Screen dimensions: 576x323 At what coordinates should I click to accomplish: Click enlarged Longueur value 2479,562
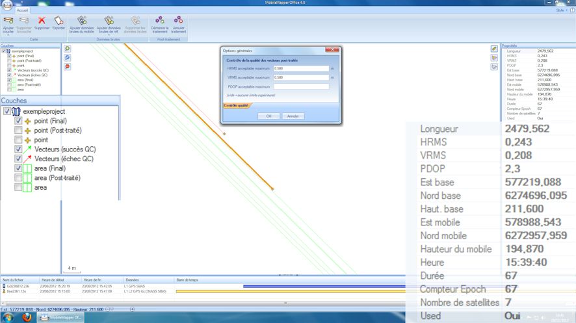coord(527,129)
